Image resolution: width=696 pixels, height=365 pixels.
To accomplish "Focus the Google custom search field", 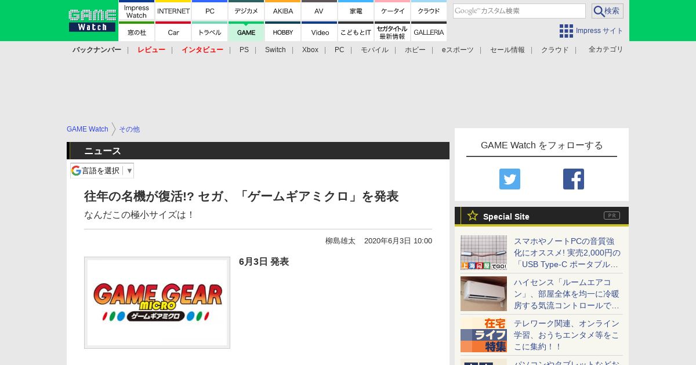I will (x=519, y=11).
